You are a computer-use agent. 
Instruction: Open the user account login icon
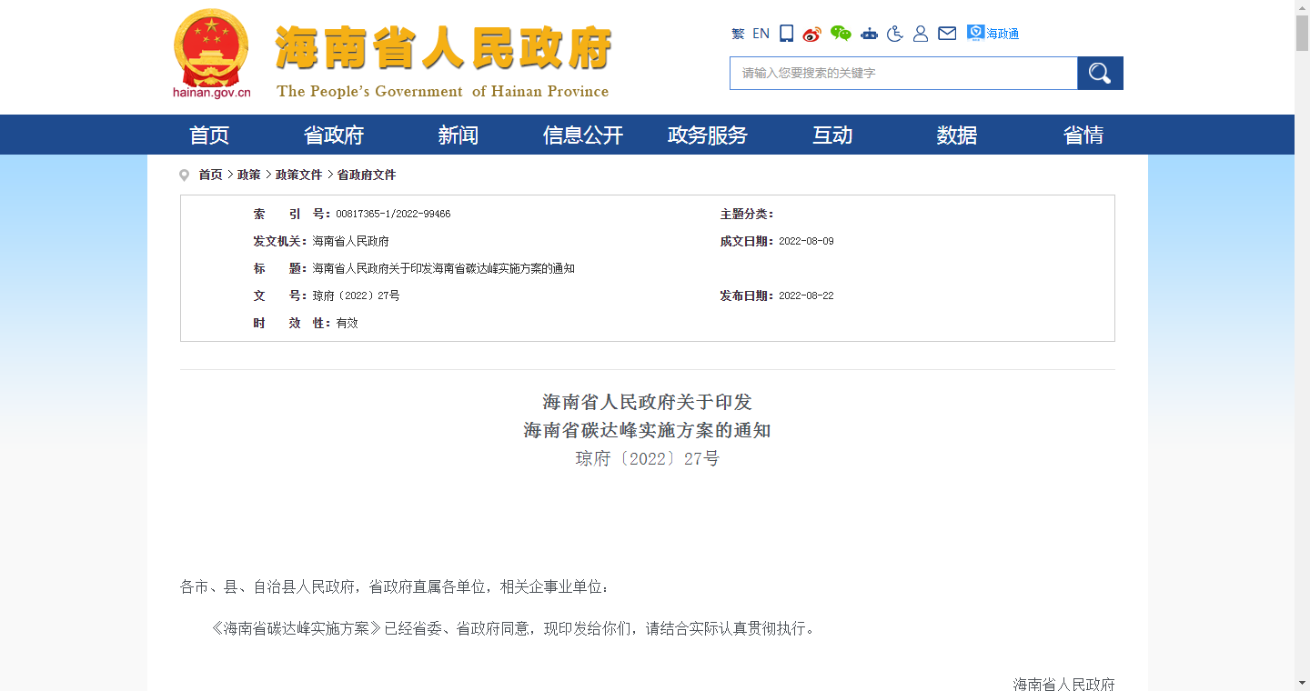(x=921, y=34)
